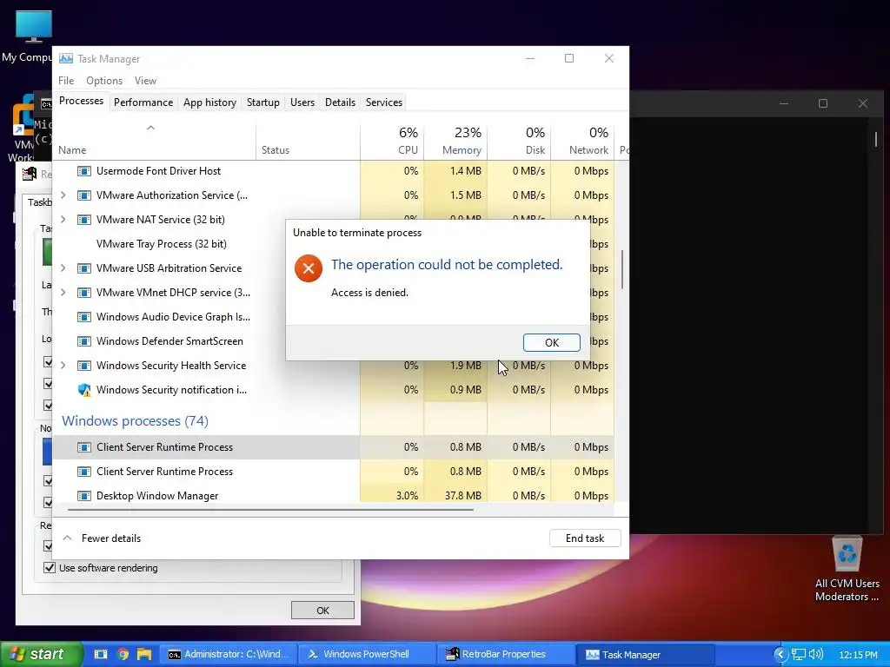Viewport: 890px width, 667px height.
Task: Click the command prompt window scrollbar
Action: pos(876,139)
